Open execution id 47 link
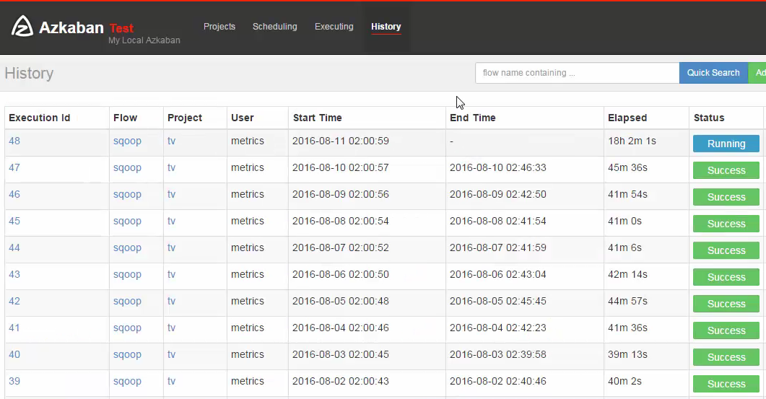Viewport: 766px width, 399px height. (14, 168)
